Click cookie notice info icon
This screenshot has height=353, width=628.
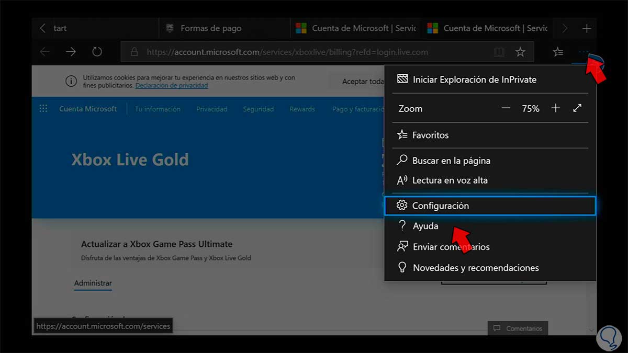(x=71, y=81)
